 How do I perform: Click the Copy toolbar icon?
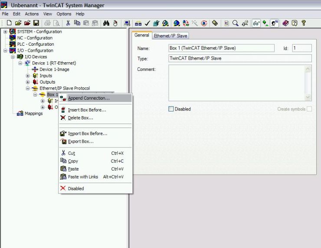point(77,23)
